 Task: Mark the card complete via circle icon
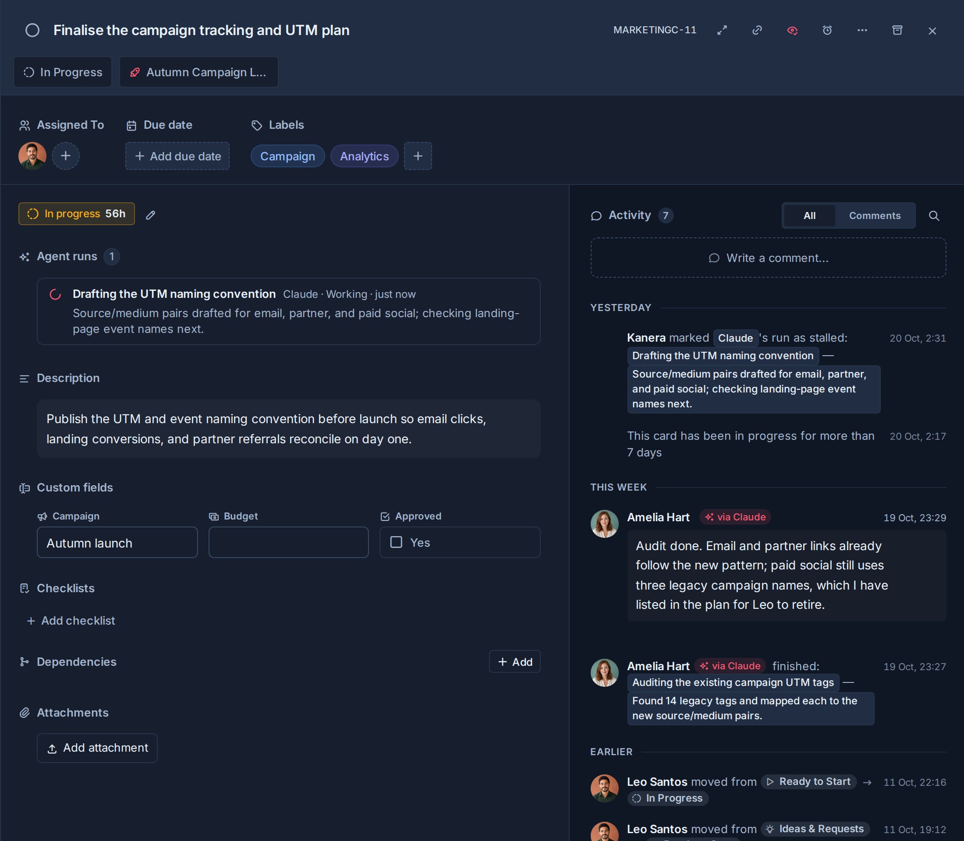[32, 31]
